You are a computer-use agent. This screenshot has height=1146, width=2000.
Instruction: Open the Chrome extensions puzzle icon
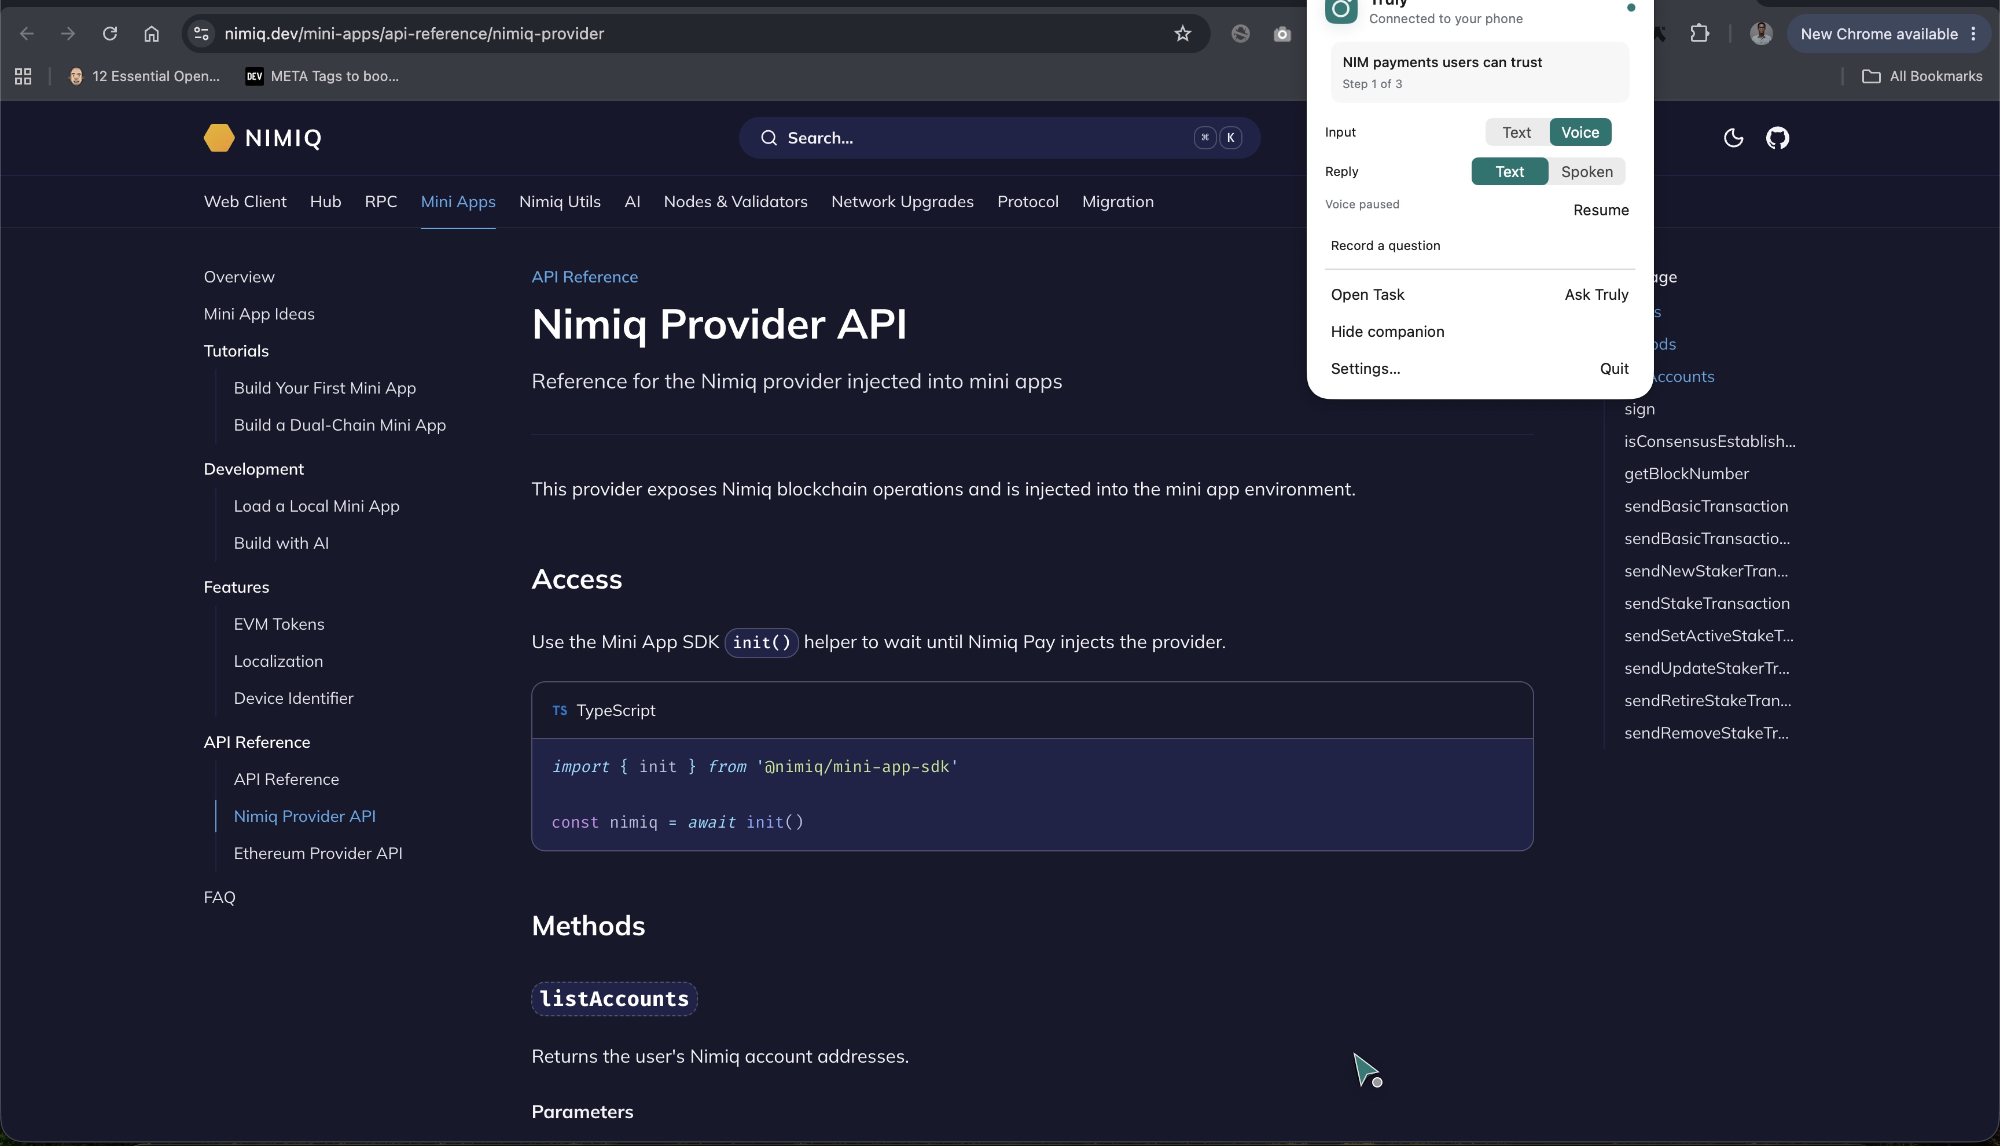point(1700,34)
